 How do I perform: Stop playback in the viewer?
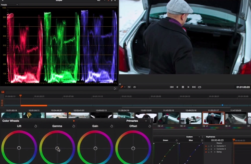(x=183, y=87)
